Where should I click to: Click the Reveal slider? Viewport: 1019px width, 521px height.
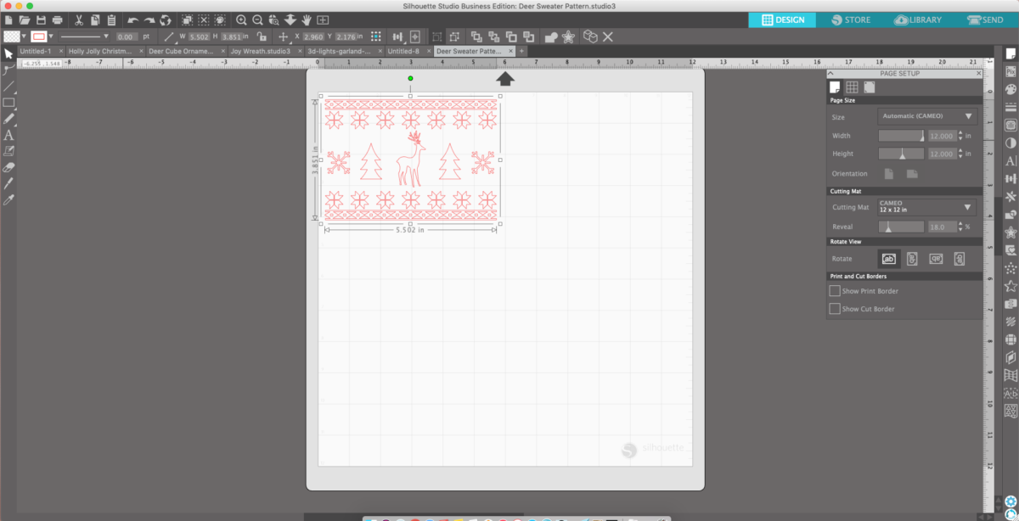tap(901, 227)
